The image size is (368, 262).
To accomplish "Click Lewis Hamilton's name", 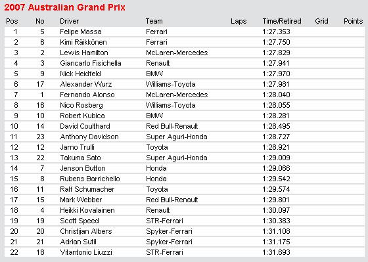I will pos(84,53).
